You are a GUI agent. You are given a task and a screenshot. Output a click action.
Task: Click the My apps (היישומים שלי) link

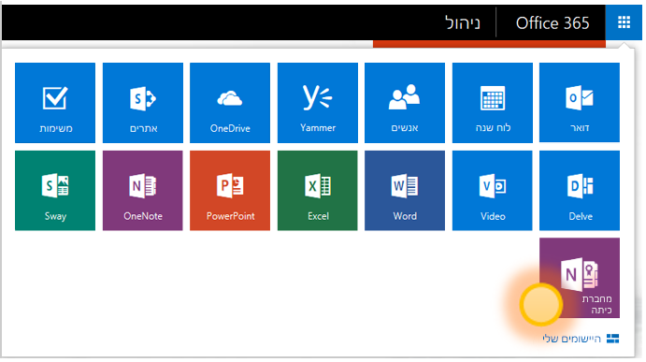572,339
